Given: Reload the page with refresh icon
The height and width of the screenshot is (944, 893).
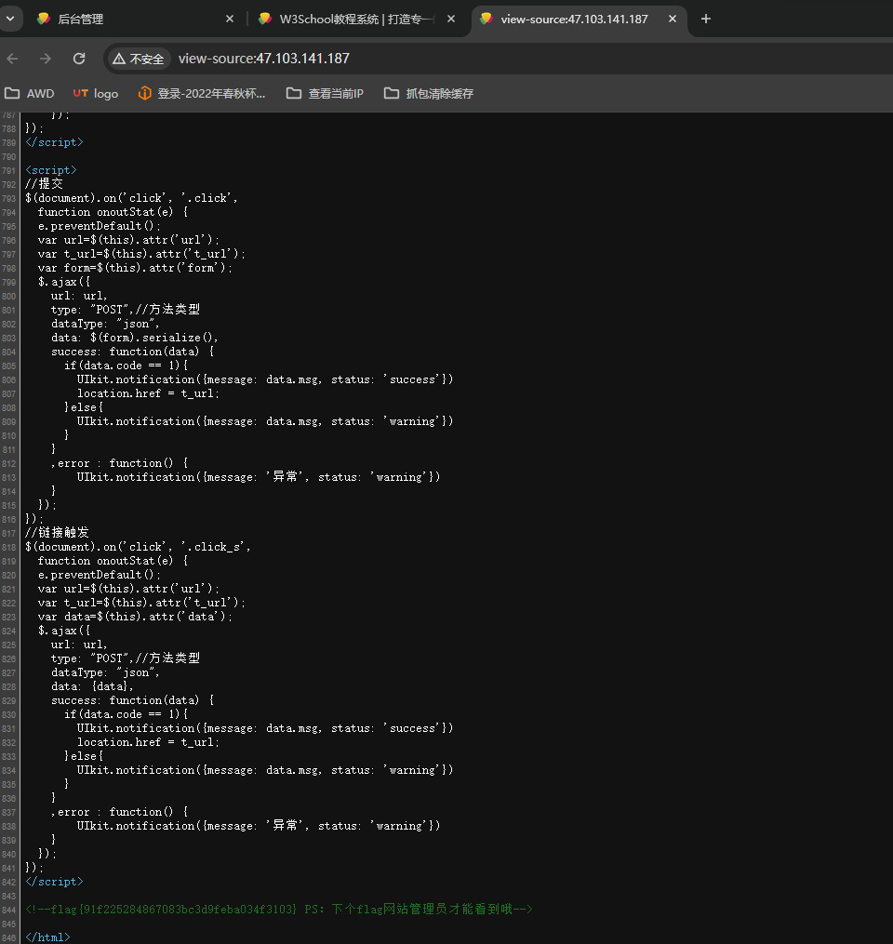Looking at the screenshot, I should pos(79,59).
